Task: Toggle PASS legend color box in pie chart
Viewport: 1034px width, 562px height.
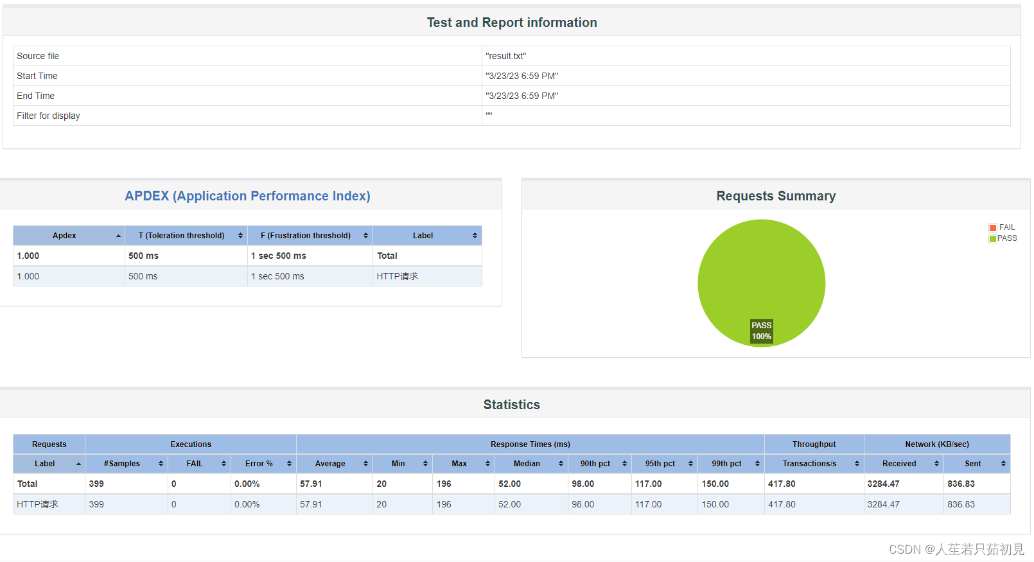Action: (x=993, y=239)
